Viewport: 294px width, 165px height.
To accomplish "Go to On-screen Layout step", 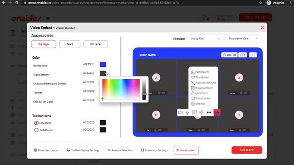I will click(46, 150).
